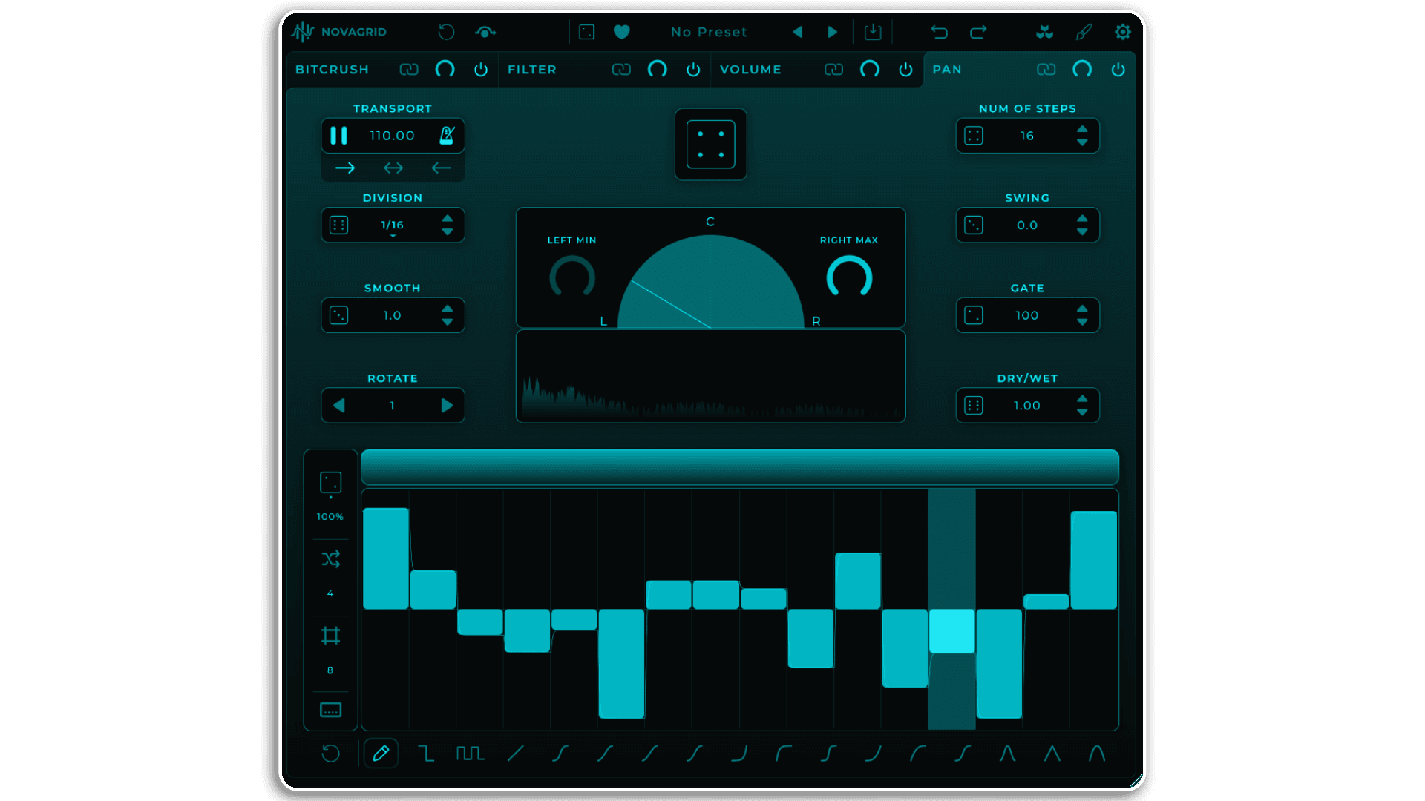
Task: Randomize GATE with its dice icon
Action: click(x=974, y=315)
